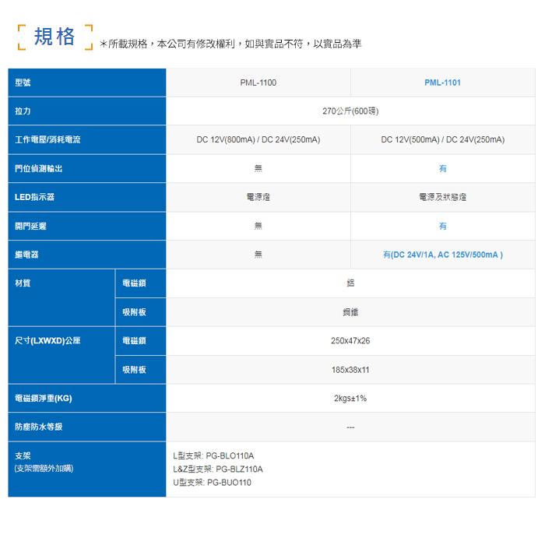The image size is (545, 545).
Task: Select the 有(DC 24V/1A, AC 125V/500mA) relay value
Action: [x=443, y=255]
